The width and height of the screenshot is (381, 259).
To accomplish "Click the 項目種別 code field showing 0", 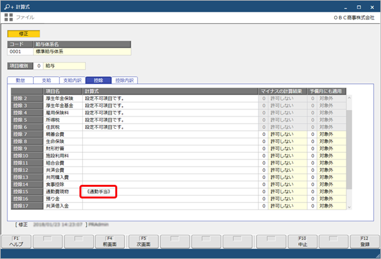I will [x=38, y=66].
